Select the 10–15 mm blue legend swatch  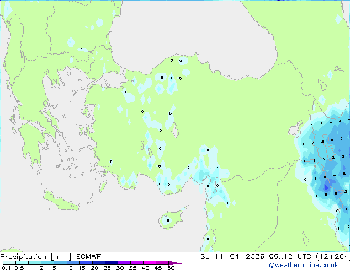click(73, 263)
